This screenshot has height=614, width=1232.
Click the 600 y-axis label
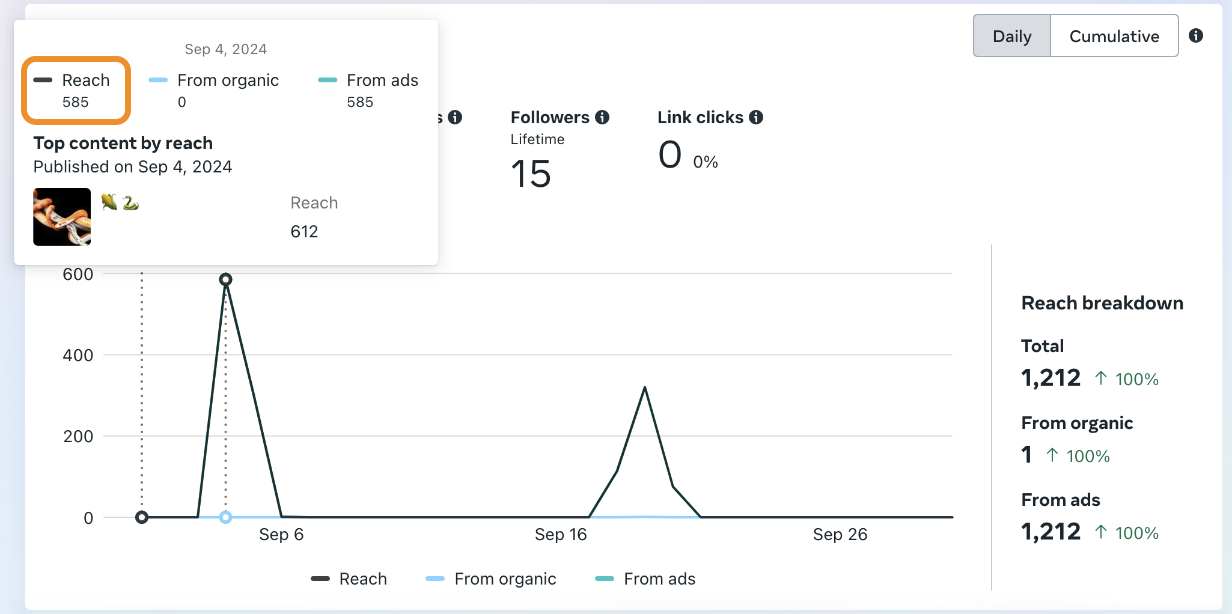[x=78, y=275]
